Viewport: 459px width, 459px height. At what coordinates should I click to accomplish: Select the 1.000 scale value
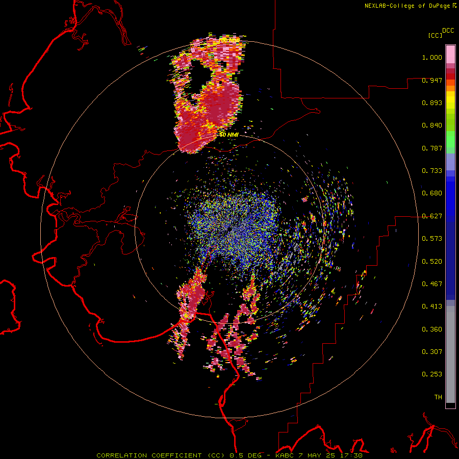(432, 57)
